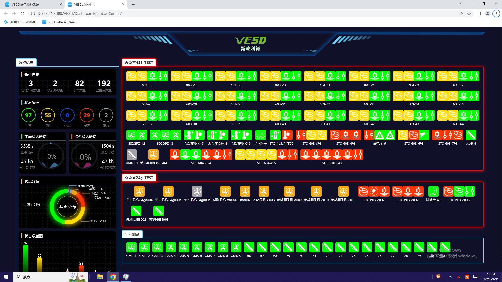Select the 单头风机2.4g8005 fan icon
Image resolution: width=502 pixels, height=282 pixels.
pyautogui.click(x=168, y=192)
